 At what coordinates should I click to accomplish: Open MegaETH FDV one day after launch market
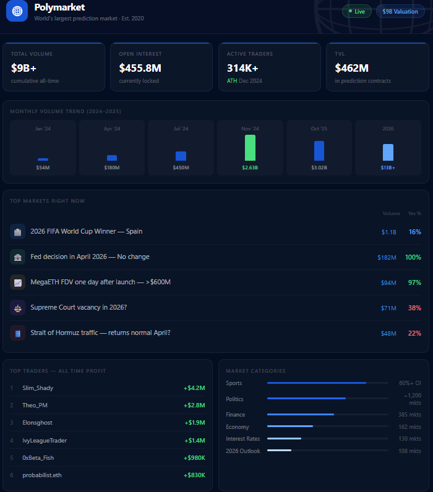coord(216,282)
